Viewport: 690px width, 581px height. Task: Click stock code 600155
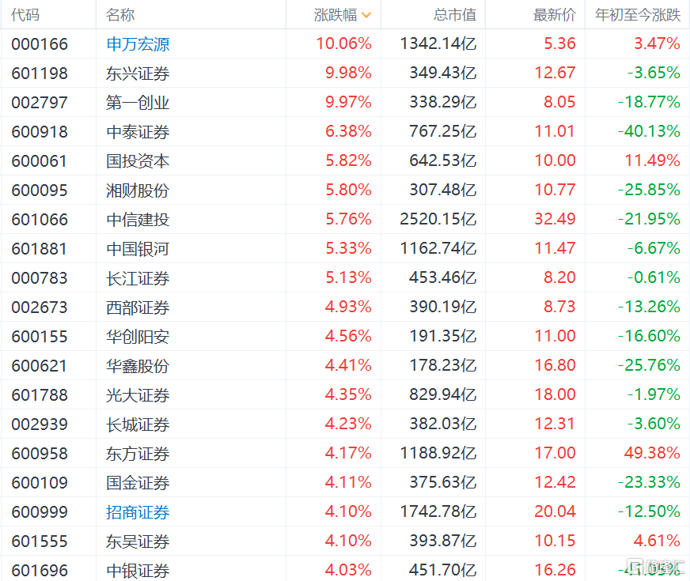pyautogui.click(x=40, y=337)
